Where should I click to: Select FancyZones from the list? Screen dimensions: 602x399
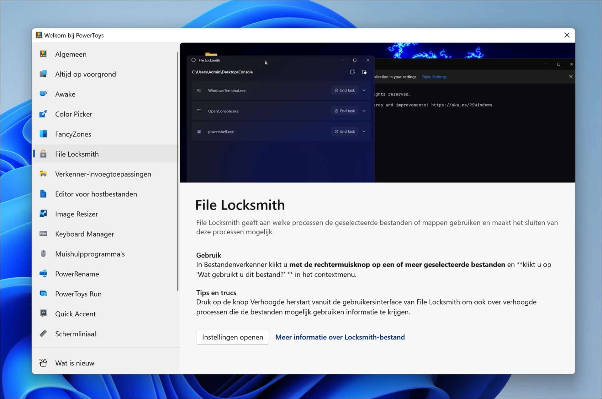[x=105, y=134]
